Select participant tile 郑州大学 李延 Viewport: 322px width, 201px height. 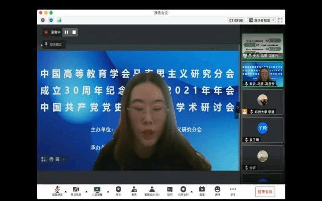point(263,102)
